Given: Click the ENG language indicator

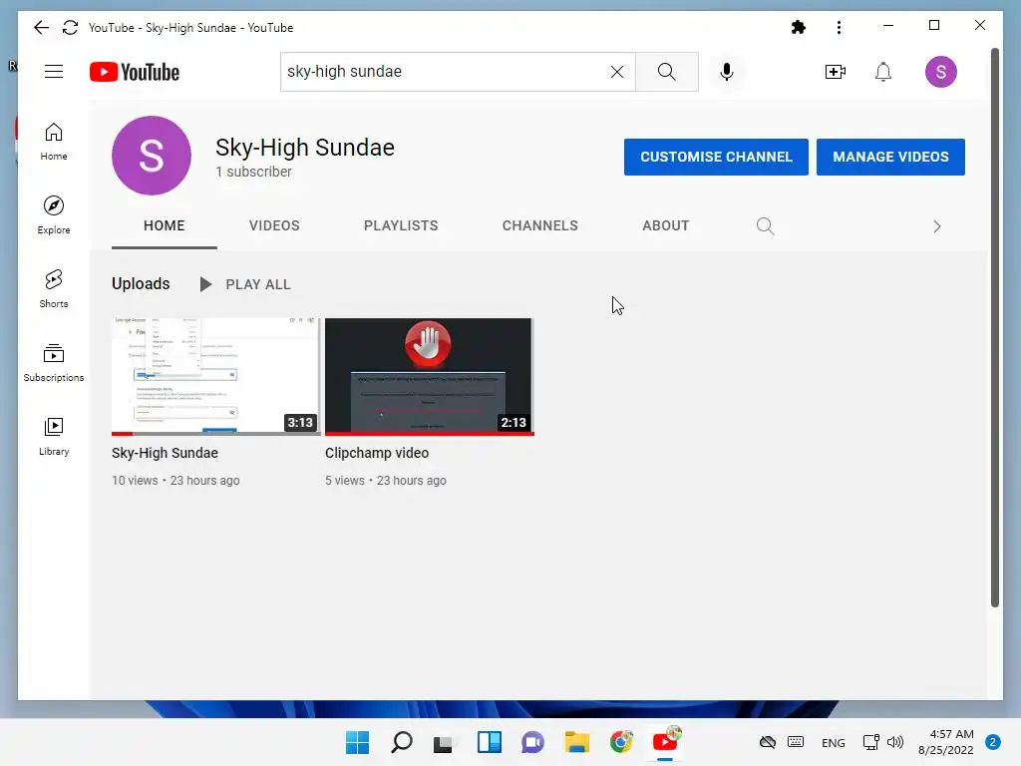Looking at the screenshot, I should 833,742.
